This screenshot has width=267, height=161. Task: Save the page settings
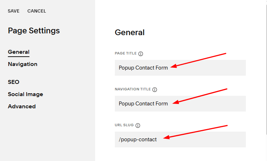14,11
